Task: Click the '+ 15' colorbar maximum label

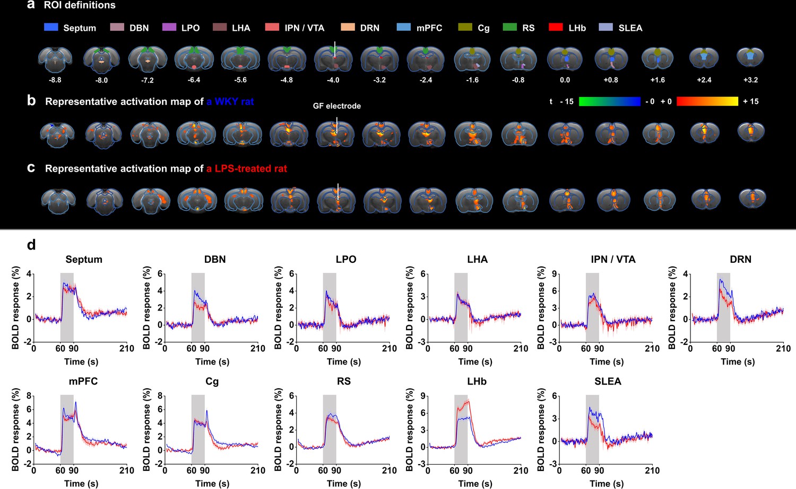Action: point(750,101)
